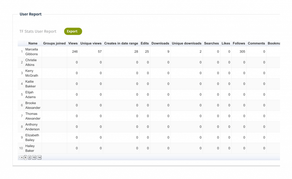
Task: Sort the table by Name column
Action: pos(33,43)
